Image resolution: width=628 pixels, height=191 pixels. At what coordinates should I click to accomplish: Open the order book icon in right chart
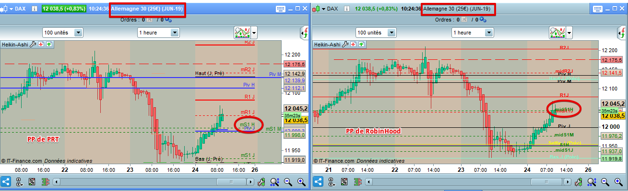[357, 182]
